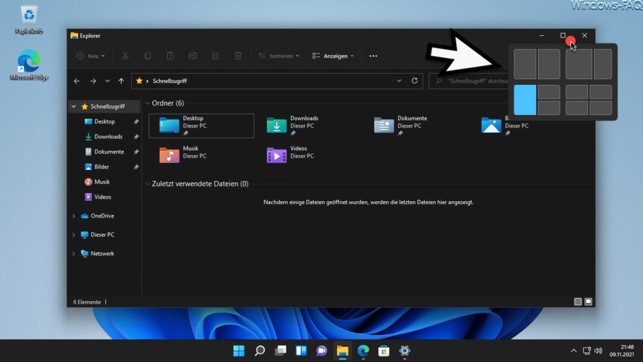Screen dimensions: 643x362
Task: Click "6 Elemente" in status bar
Action: tap(87, 302)
